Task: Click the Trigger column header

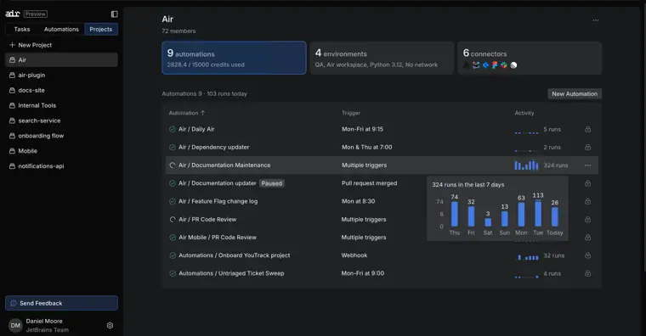Action: coord(350,113)
